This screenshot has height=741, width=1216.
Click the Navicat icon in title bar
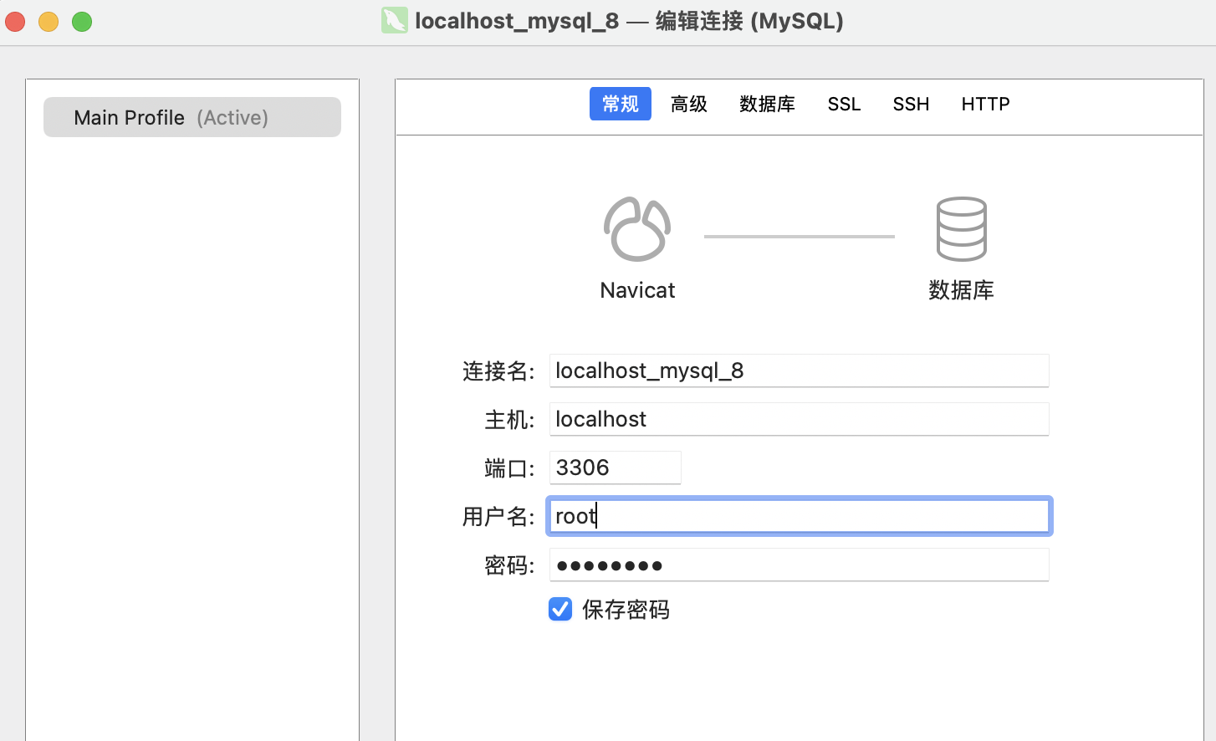[x=394, y=20]
